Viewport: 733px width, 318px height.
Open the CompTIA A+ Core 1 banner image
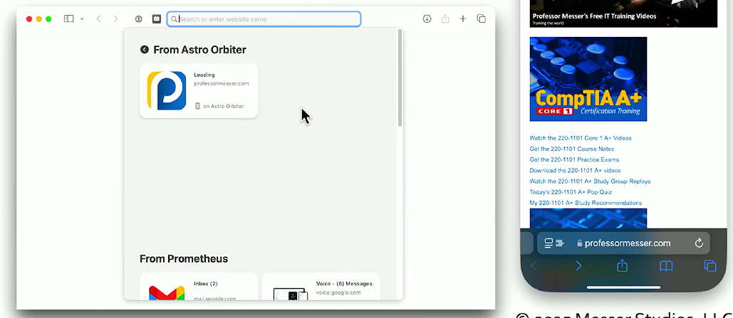588,79
